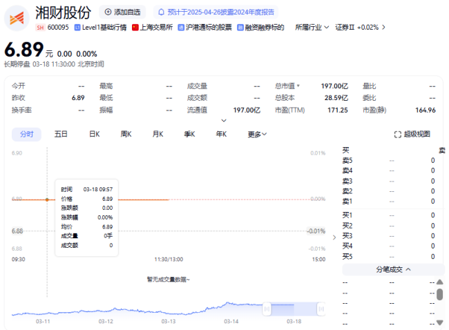Click the mini overview chart at 03-12

click(x=106, y=310)
